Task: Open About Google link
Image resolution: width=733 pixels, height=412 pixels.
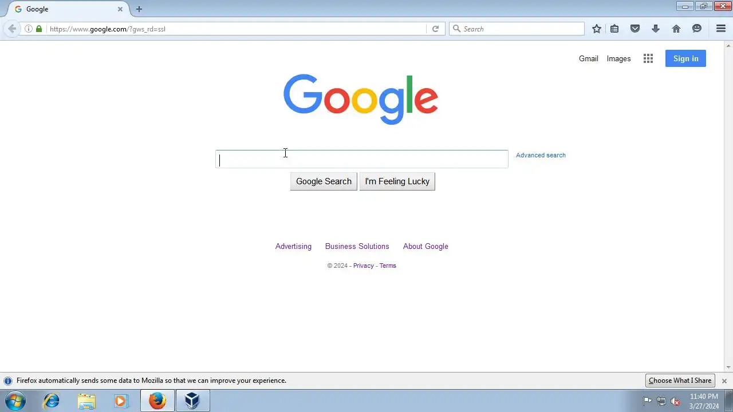Action: (x=425, y=246)
